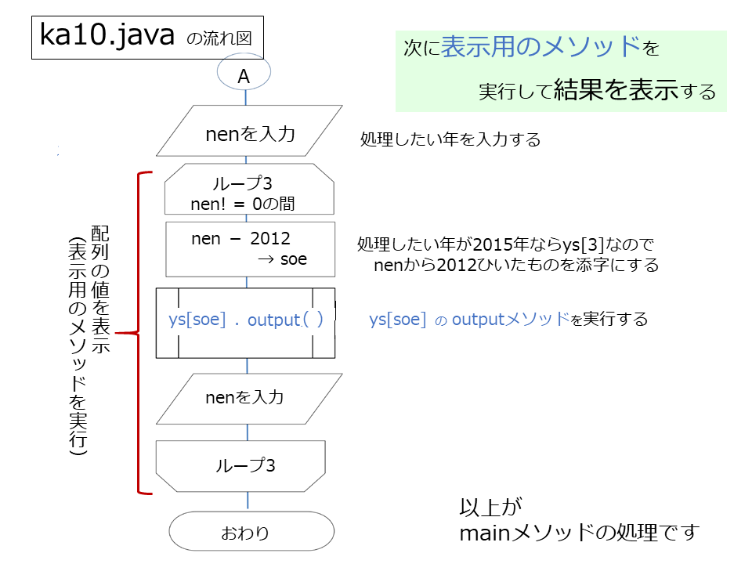
Task: Click the red curly bracket beside the loop
Action: tap(134, 332)
